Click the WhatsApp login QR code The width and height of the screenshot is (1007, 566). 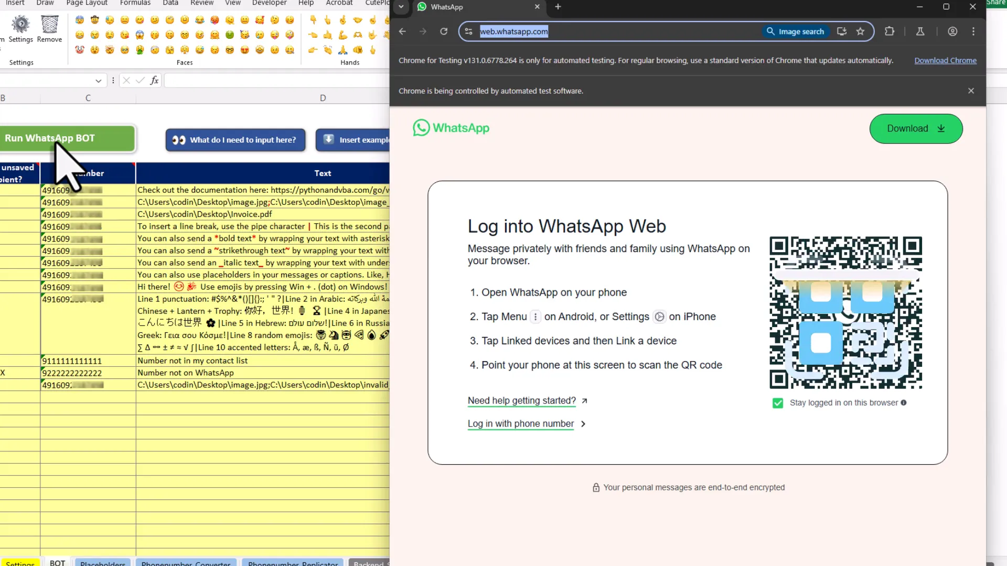click(845, 313)
